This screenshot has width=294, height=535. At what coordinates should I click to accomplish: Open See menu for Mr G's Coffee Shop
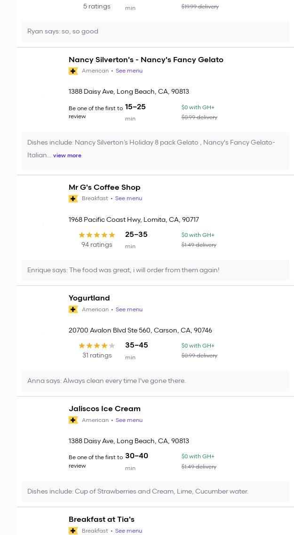(128, 199)
